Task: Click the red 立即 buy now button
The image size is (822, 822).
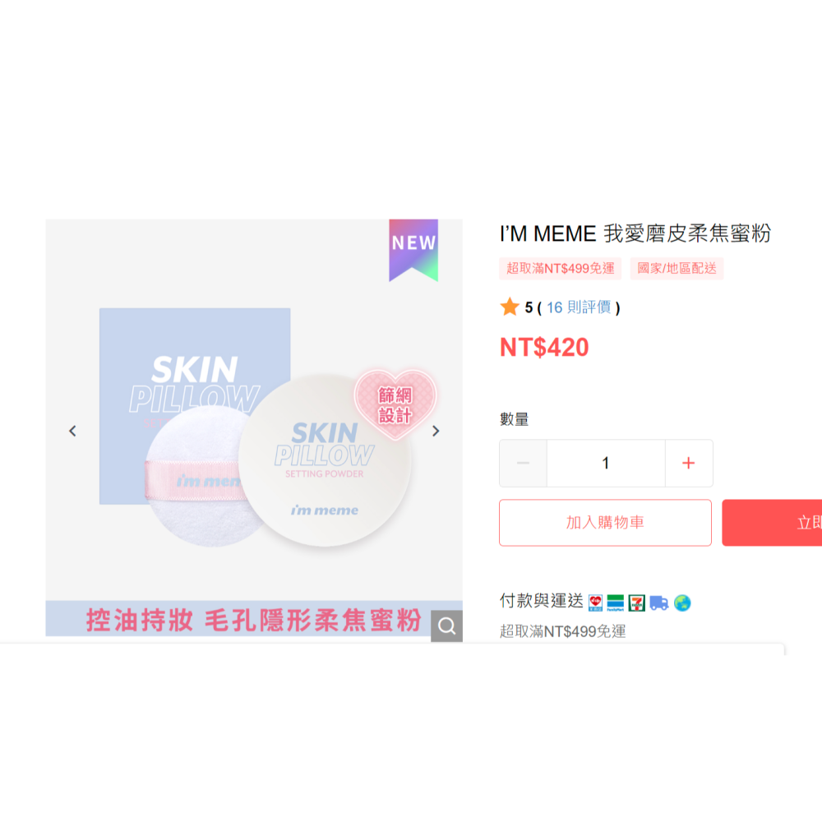Action: (x=772, y=523)
